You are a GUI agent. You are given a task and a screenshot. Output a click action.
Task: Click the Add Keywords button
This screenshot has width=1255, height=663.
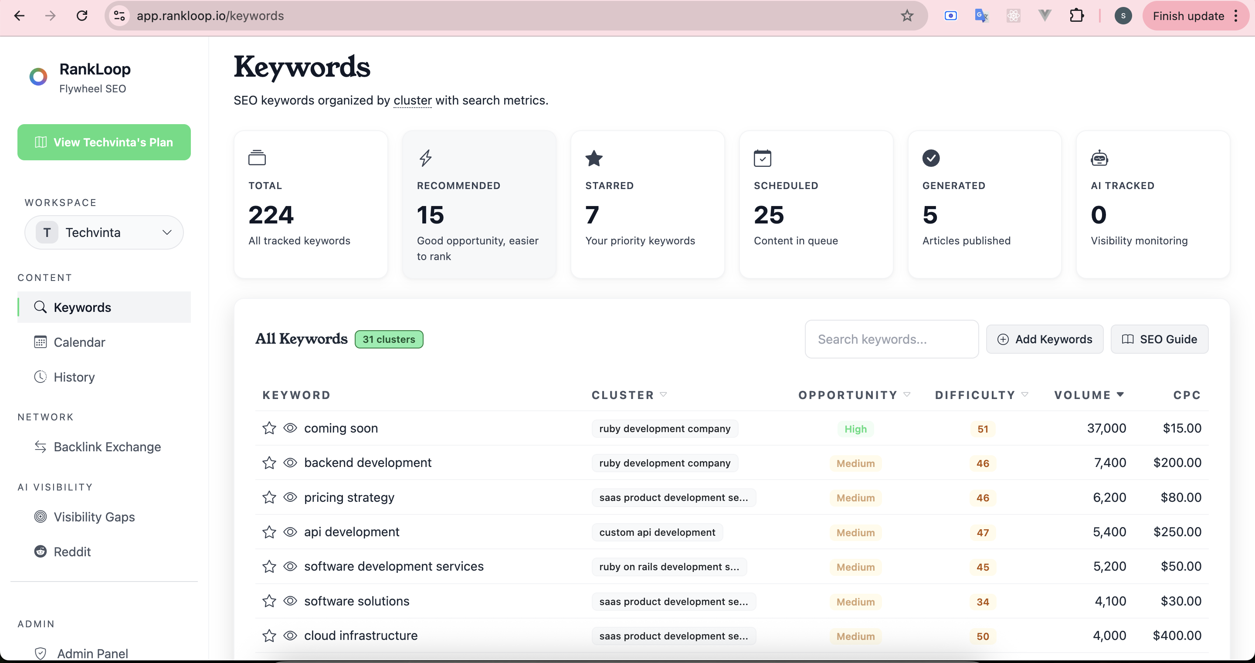click(1045, 339)
